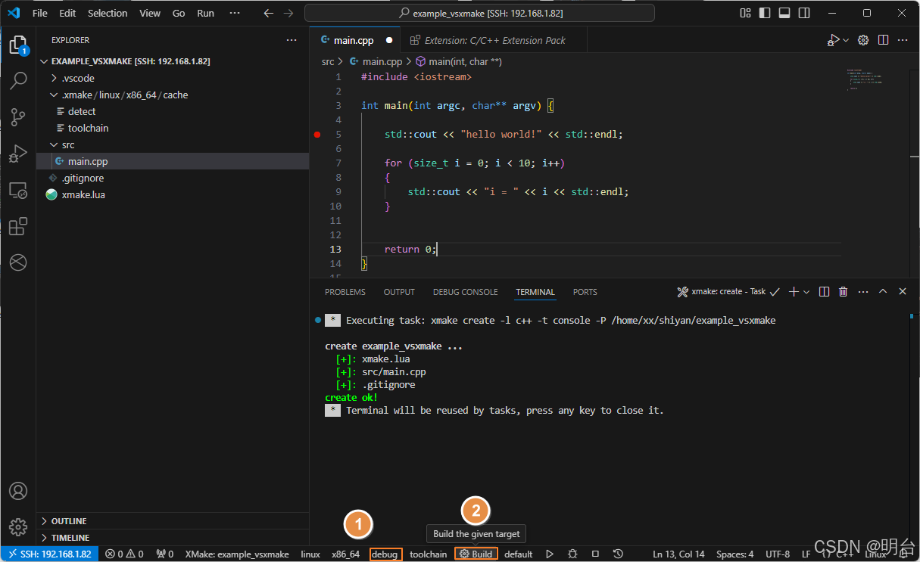Click SSH: 192.168.1.82 remote indicator
Image resolution: width=920 pixels, height=562 pixels.
pos(50,554)
